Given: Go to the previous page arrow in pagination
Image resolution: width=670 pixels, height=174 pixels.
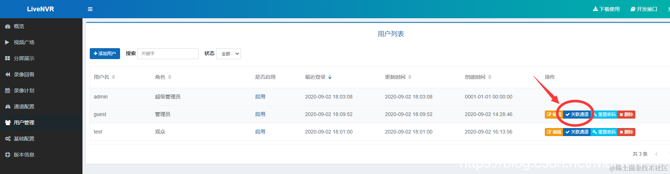Looking at the screenshot, I should tap(656, 154).
